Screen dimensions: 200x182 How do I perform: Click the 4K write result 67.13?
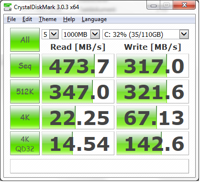(x=153, y=117)
